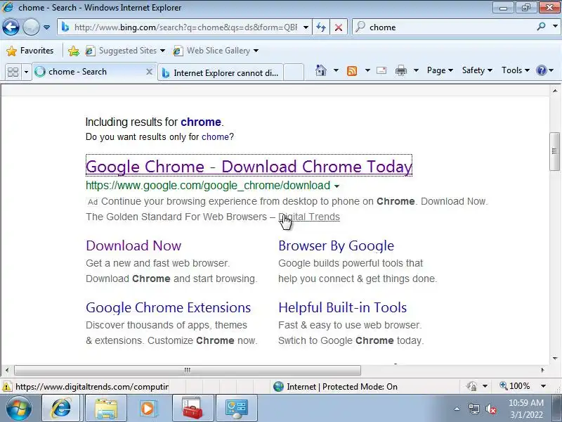The width and height of the screenshot is (562, 422).
Task: Click the scroll up arrow
Action: pyautogui.click(x=555, y=91)
